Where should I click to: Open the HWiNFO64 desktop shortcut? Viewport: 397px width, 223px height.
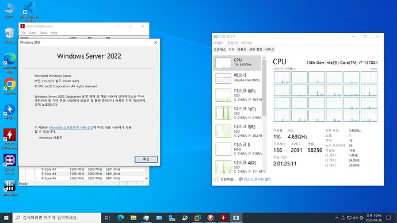(10, 188)
